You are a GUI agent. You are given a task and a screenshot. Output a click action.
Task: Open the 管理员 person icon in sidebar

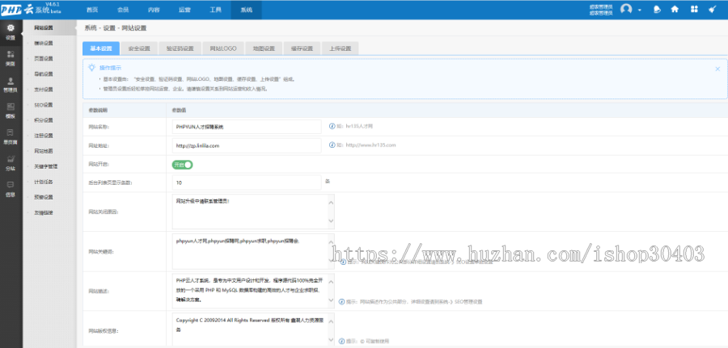pyautogui.click(x=11, y=84)
